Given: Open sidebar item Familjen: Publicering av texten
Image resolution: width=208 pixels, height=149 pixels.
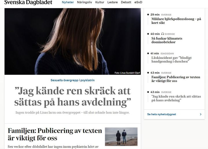Looking at the screenshot, I should point(176,79).
